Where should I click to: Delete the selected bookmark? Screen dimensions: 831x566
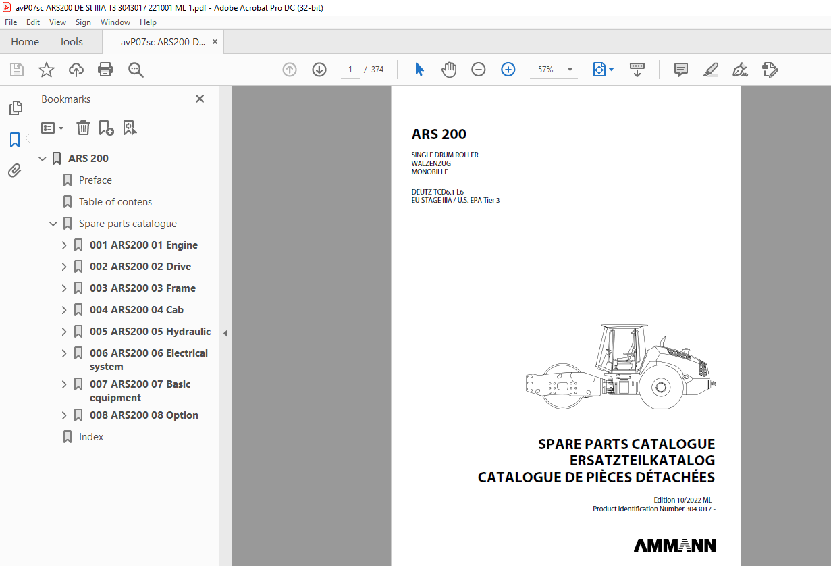(x=83, y=128)
